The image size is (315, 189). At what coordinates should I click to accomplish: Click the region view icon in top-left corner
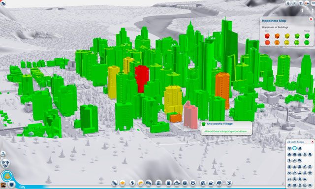[3, 3]
